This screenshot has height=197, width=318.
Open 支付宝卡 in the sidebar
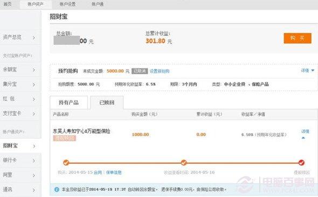pyautogui.click(x=12, y=114)
